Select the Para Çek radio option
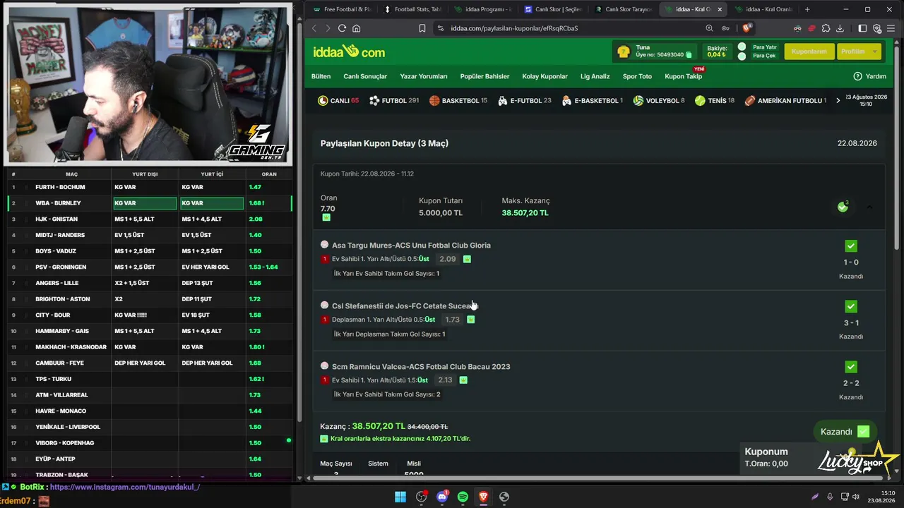Image resolution: width=904 pixels, height=508 pixels. (x=742, y=56)
